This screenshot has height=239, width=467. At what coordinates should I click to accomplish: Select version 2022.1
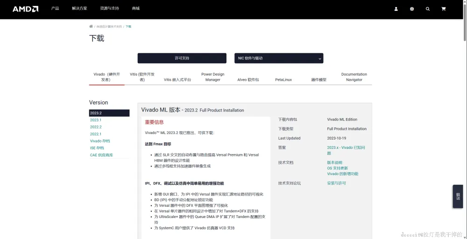click(x=96, y=134)
